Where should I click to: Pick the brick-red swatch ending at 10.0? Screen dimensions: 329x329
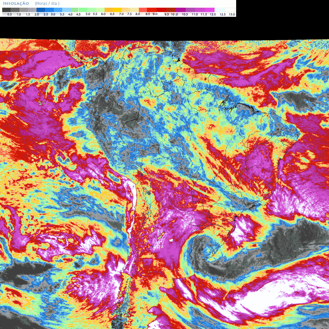pyautogui.click(x=171, y=10)
